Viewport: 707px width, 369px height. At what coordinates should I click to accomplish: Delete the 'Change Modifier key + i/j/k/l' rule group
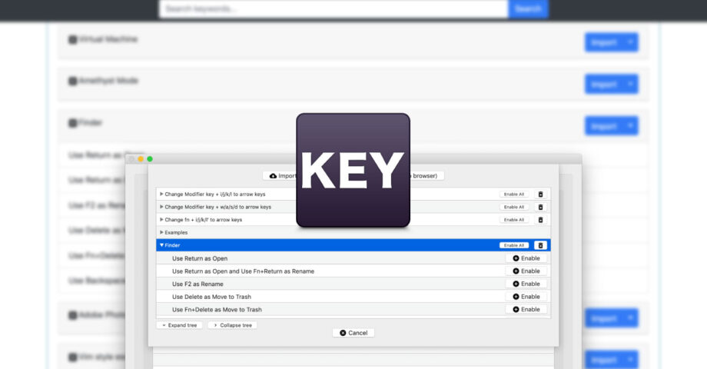(x=540, y=194)
